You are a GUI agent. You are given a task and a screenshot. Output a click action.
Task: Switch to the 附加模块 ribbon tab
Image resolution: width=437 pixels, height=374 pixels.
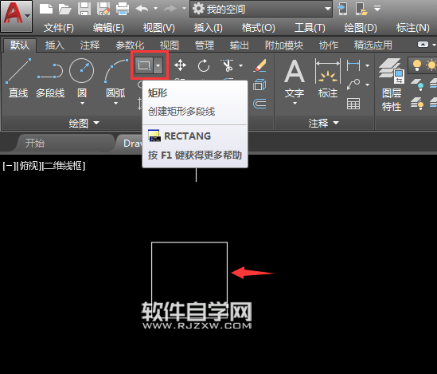(x=284, y=45)
